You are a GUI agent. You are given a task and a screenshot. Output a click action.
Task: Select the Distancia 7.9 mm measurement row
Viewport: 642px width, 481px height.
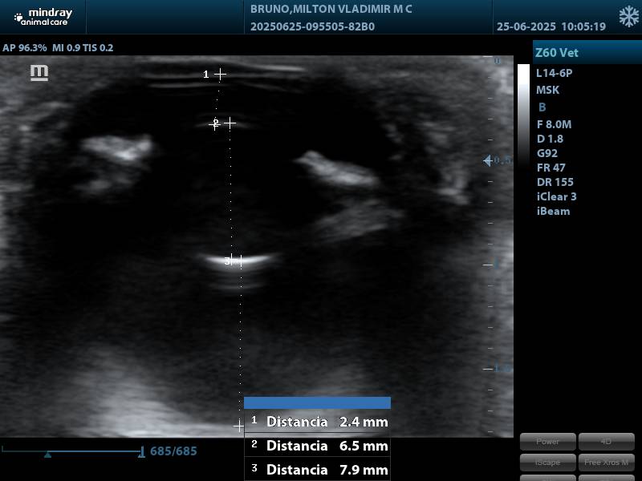tap(318, 470)
